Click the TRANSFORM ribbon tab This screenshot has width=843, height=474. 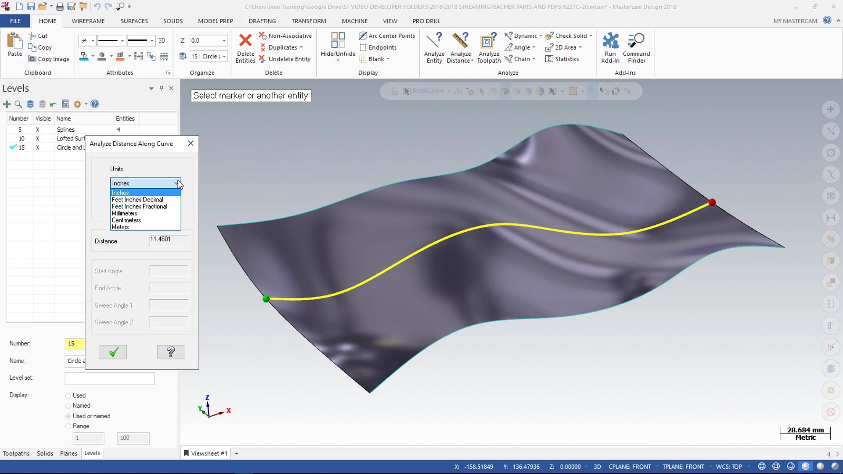309,21
